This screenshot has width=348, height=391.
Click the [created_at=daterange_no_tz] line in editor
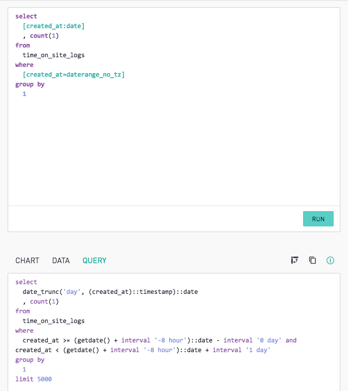(74, 75)
